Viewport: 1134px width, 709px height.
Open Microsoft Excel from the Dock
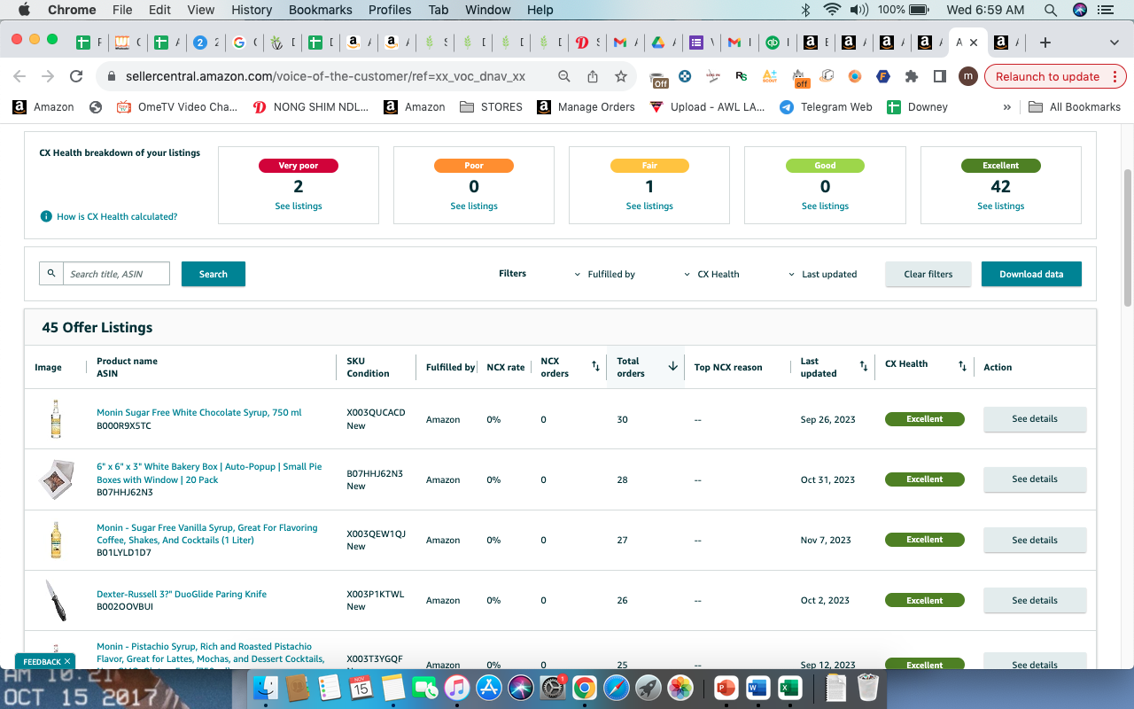pyautogui.click(x=788, y=687)
